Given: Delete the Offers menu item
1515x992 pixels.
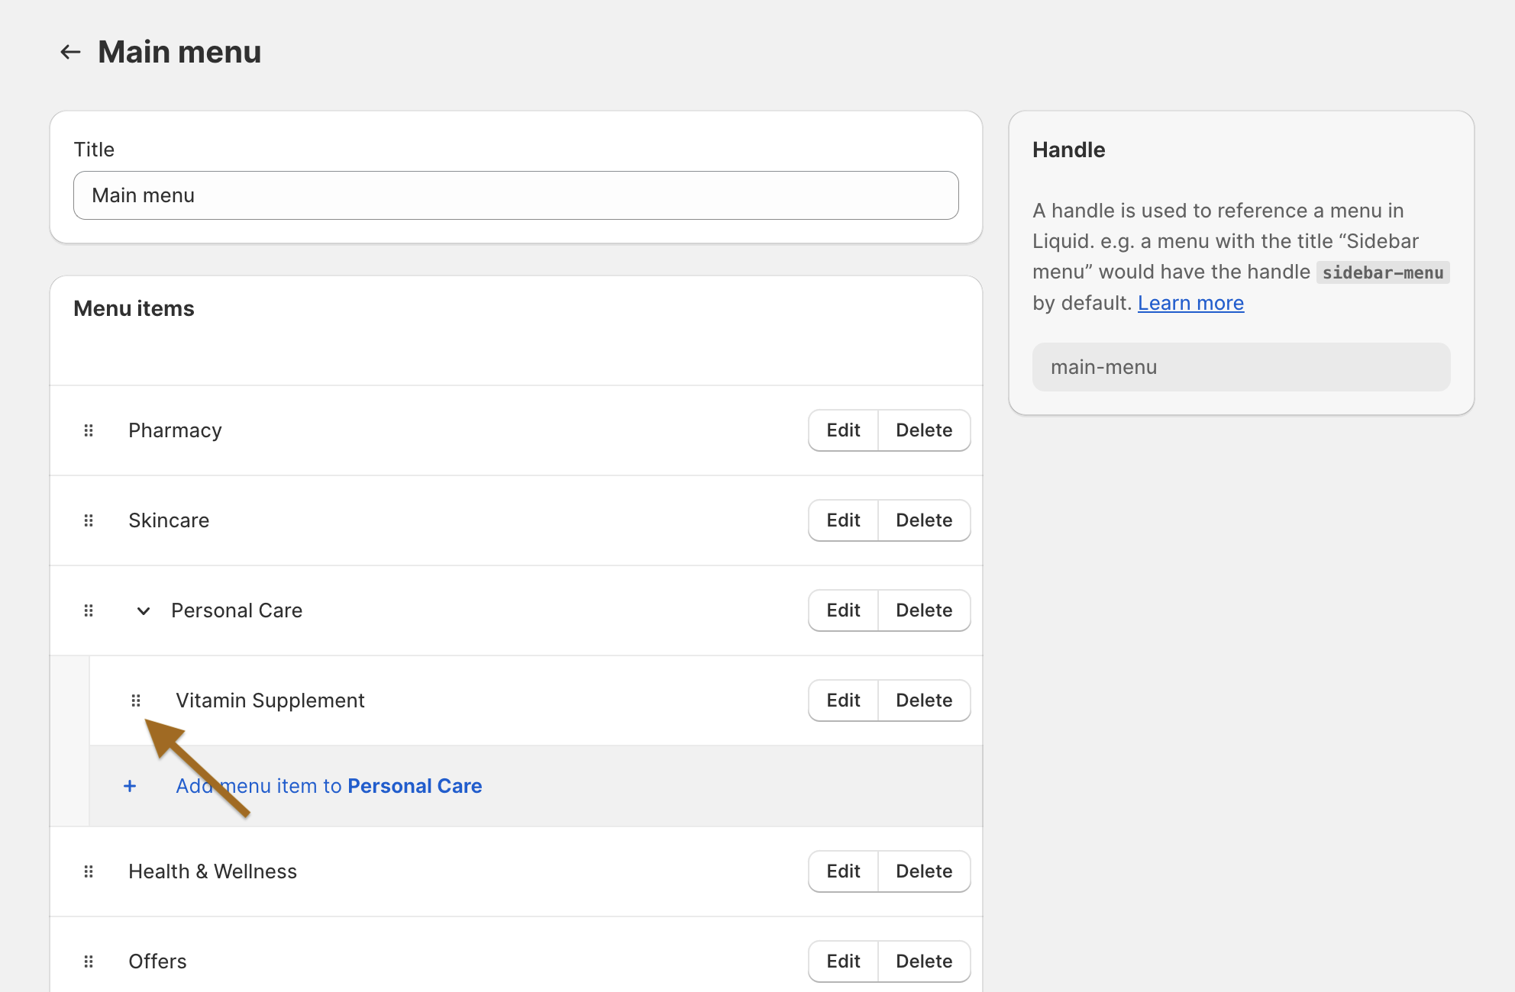Looking at the screenshot, I should (924, 961).
